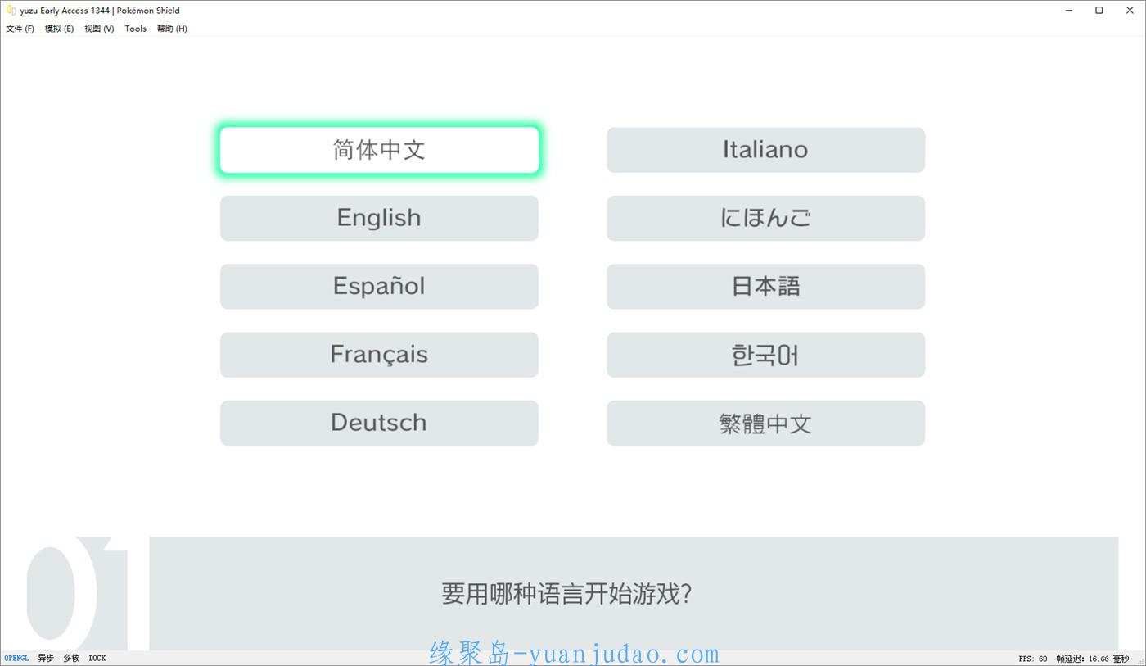Pick the Español language button

pyautogui.click(x=379, y=287)
